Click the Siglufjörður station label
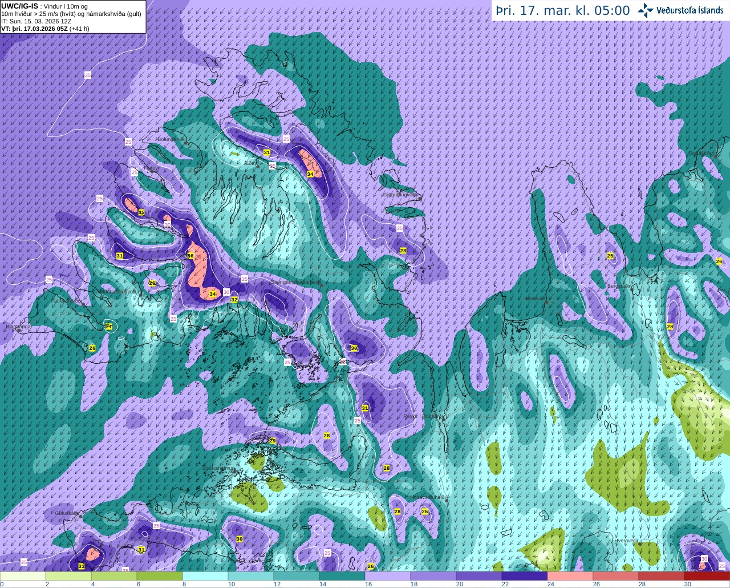The image size is (730, 588). [700, 153]
